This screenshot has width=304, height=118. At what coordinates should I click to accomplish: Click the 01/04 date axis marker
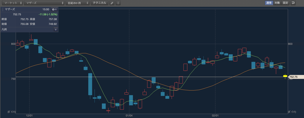[x=129, y=116]
